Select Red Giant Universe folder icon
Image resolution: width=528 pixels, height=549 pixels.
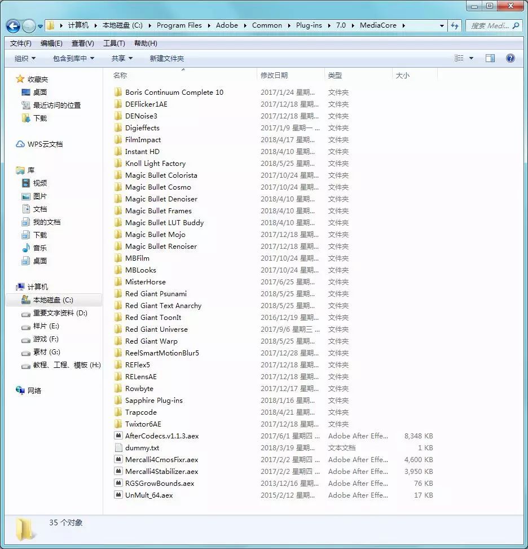(x=118, y=329)
